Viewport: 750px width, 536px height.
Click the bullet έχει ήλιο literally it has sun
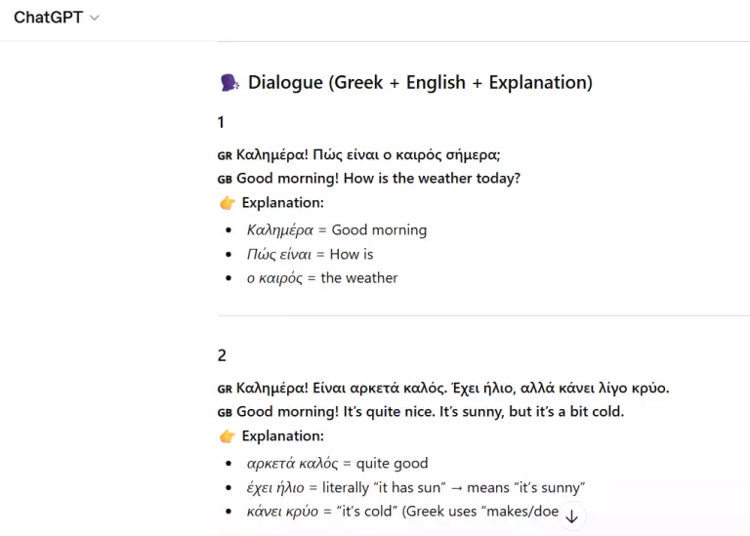coord(416,488)
